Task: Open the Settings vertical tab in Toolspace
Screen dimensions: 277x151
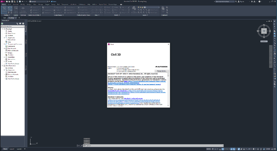Action: (26, 42)
